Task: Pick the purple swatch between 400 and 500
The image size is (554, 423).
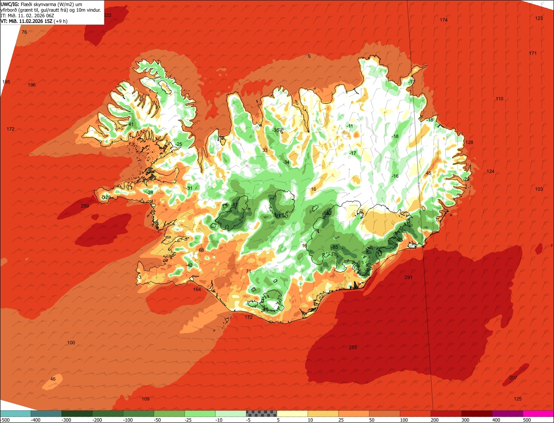Action: pos(508,413)
